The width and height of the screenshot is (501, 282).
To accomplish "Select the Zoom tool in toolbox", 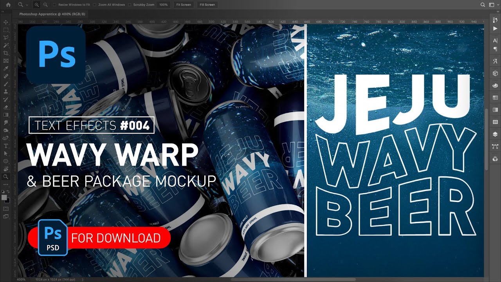I will (x=6, y=177).
